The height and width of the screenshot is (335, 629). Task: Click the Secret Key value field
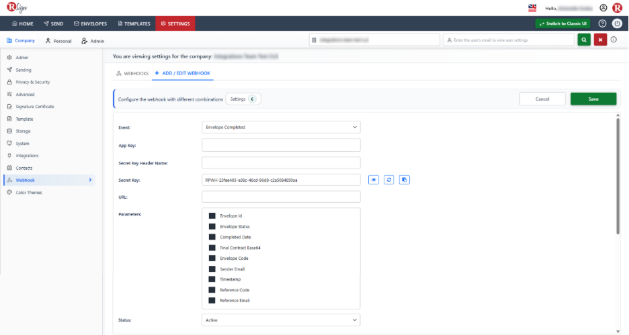[x=281, y=180]
